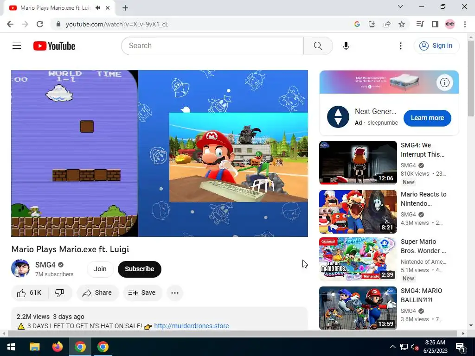Reload the YouTube page
This screenshot has height=356, width=475.
tap(40, 24)
